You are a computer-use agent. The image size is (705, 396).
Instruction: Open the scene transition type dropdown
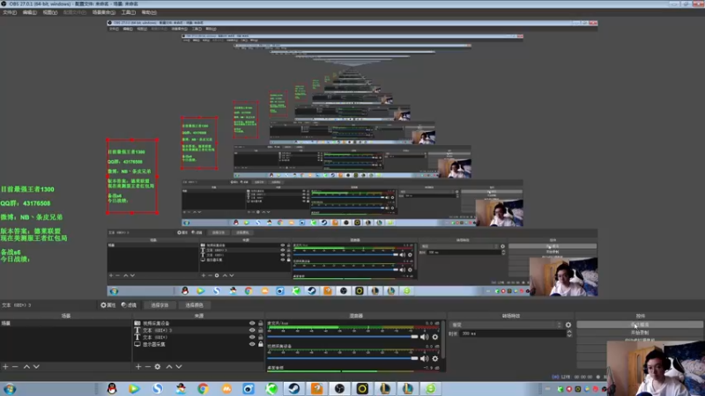click(507, 325)
